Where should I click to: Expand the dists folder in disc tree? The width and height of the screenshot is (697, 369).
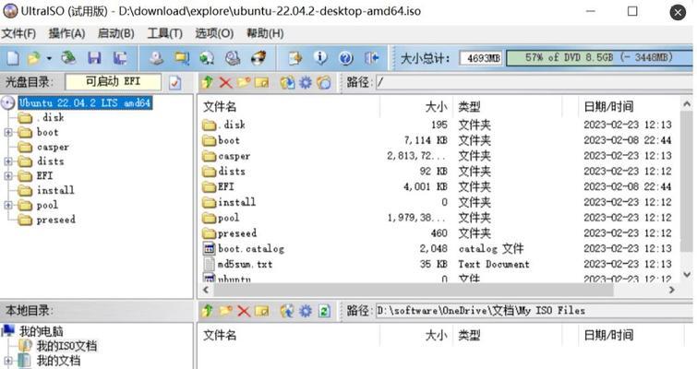tap(8, 161)
